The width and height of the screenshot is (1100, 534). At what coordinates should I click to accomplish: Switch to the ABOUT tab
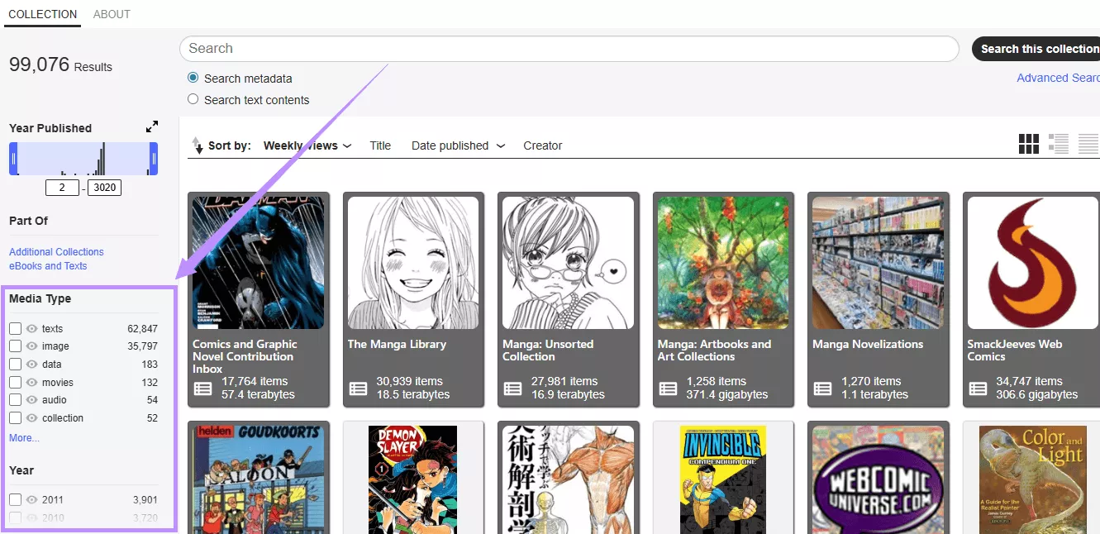pyautogui.click(x=112, y=14)
